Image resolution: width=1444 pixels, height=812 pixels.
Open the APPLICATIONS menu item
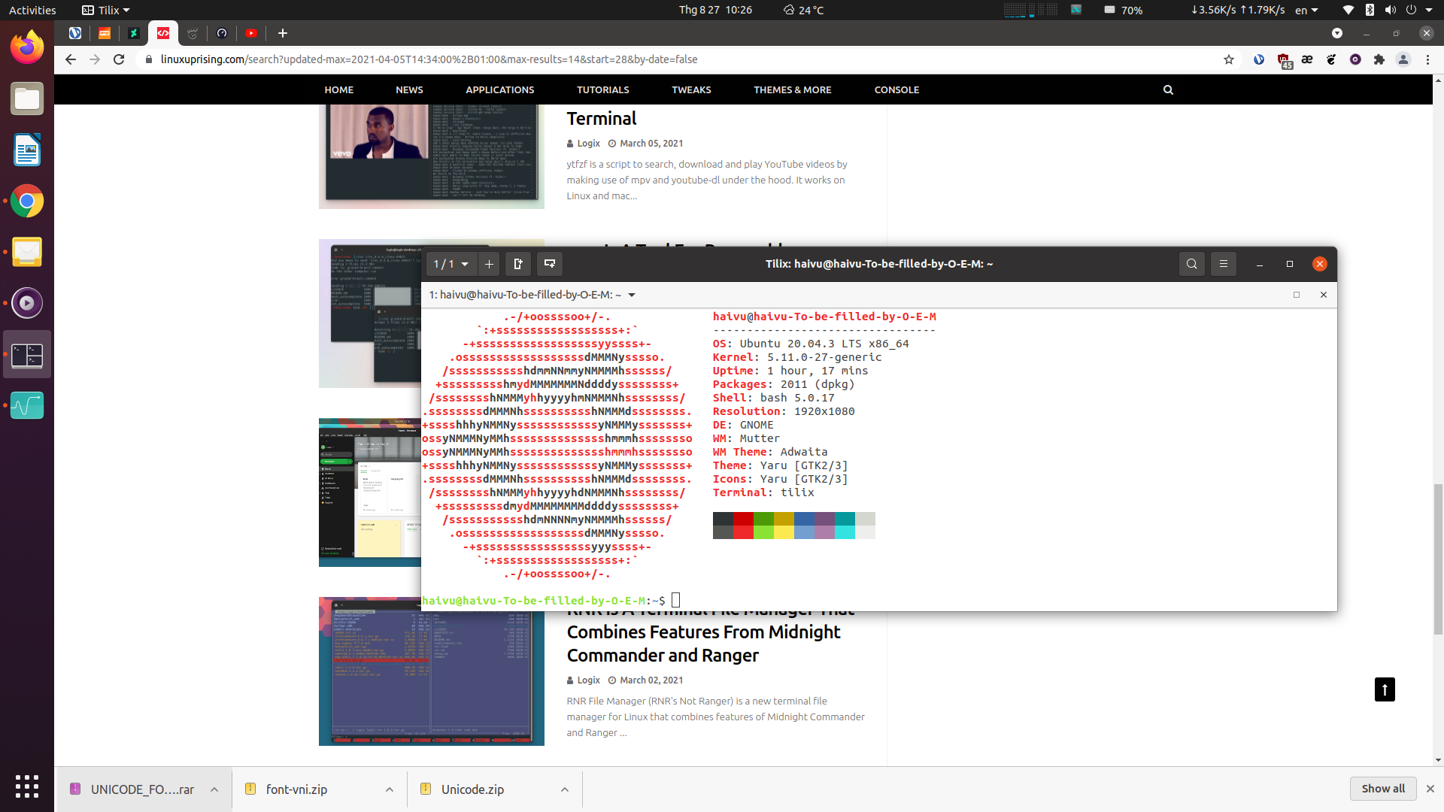[500, 89]
